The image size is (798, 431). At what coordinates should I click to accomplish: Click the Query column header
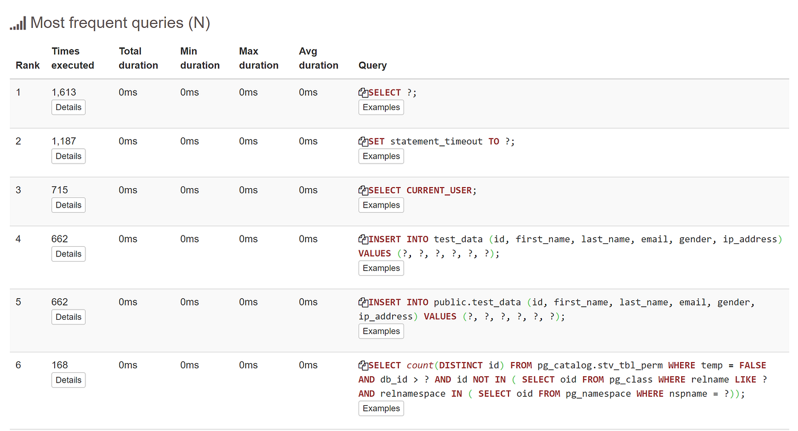(373, 65)
